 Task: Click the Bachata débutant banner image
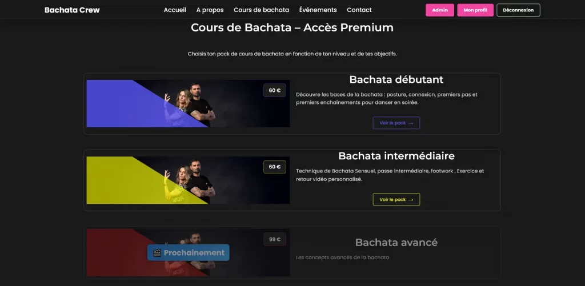(188, 103)
